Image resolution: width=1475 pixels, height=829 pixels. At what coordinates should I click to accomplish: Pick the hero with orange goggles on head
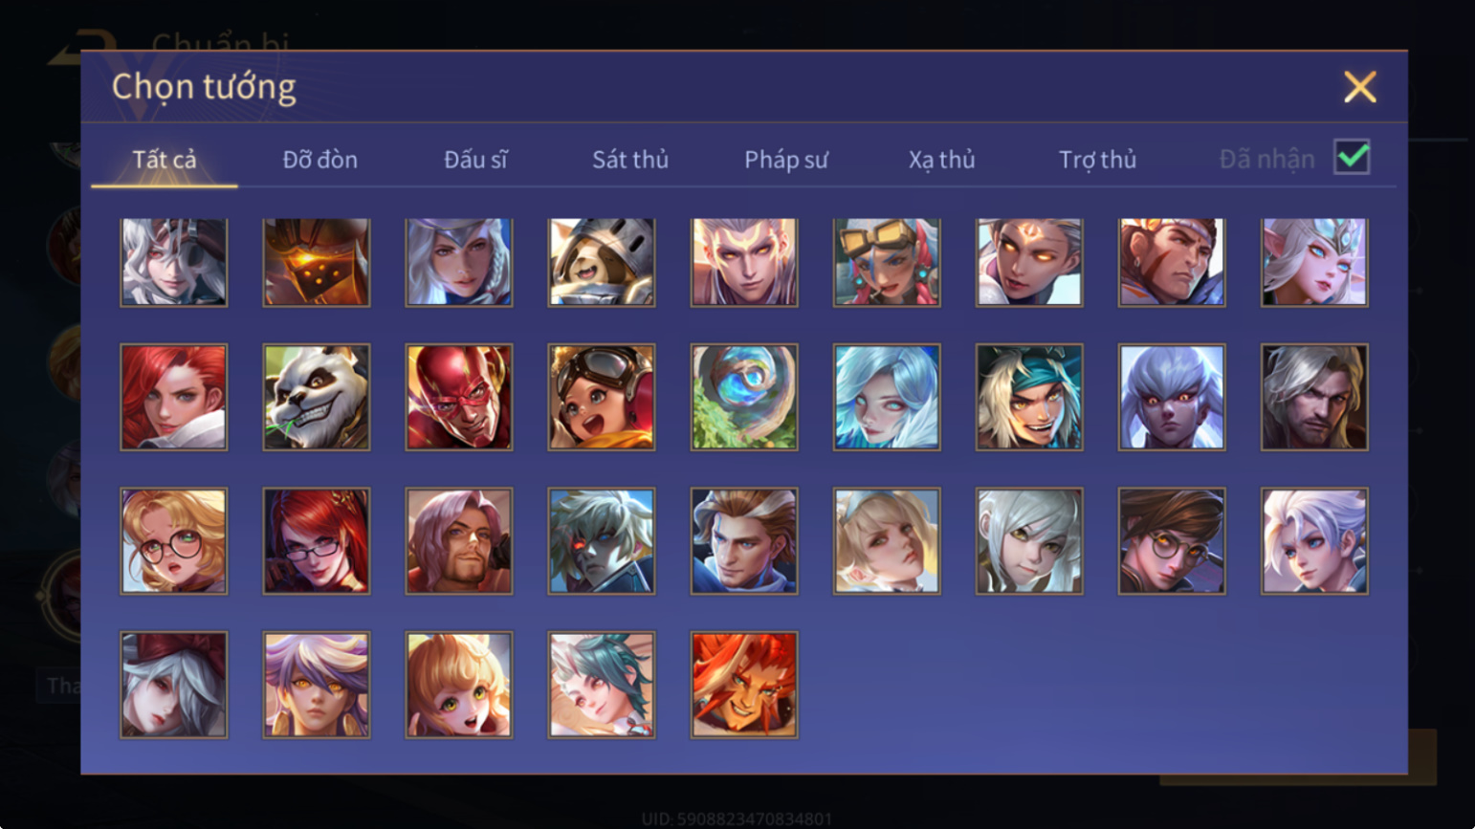(x=886, y=262)
